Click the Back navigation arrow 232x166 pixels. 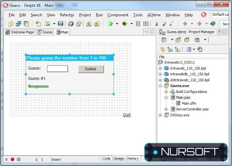(185, 23)
